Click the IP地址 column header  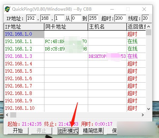24,27
